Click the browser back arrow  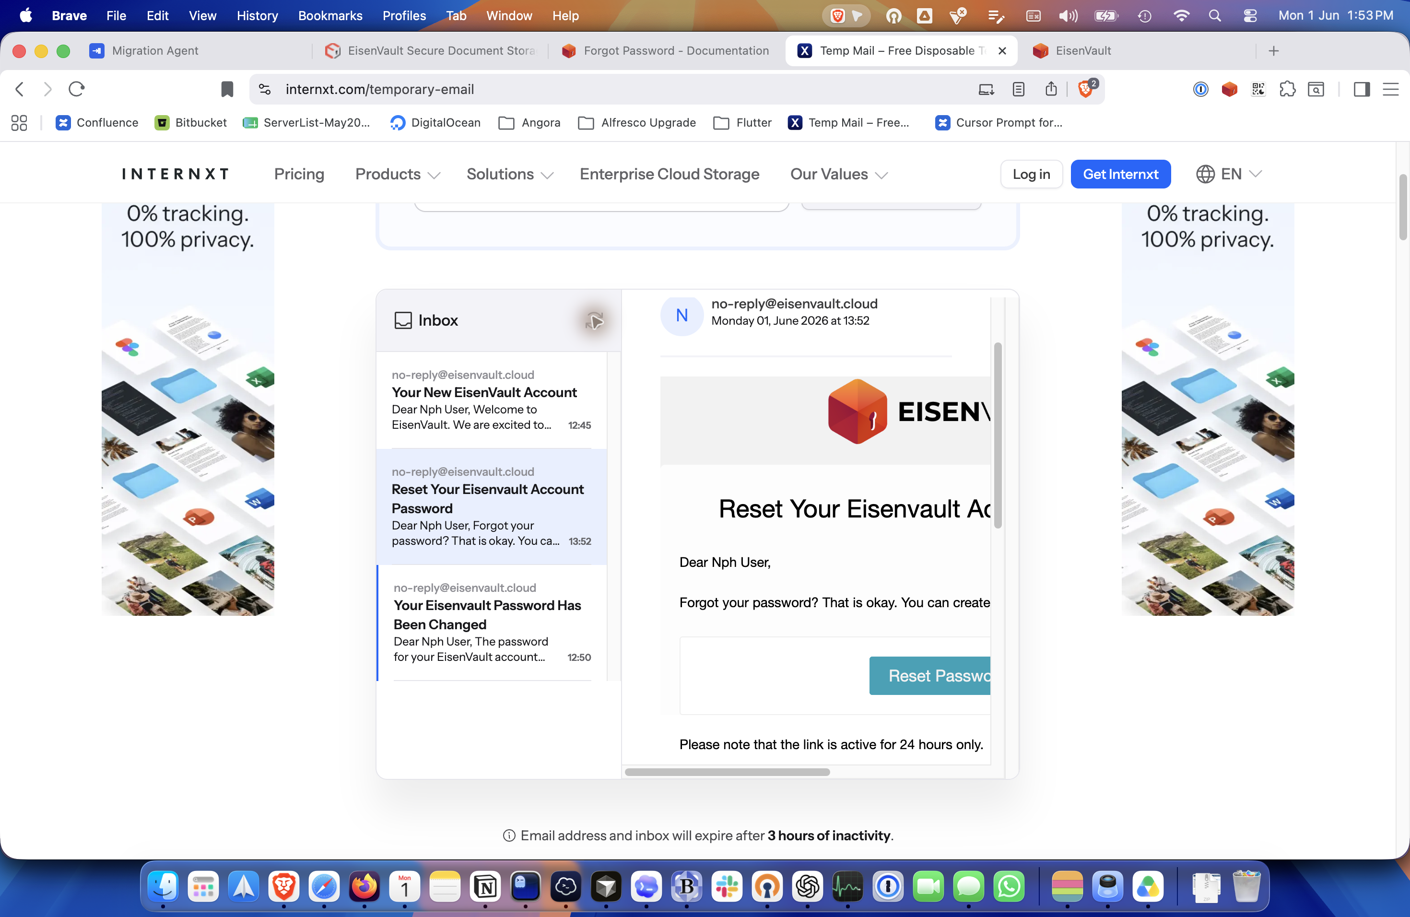point(20,90)
